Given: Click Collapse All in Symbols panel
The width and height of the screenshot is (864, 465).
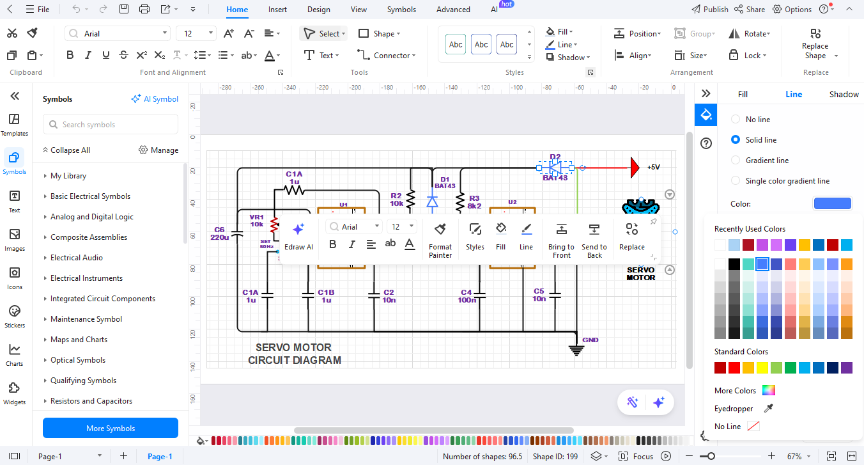Looking at the screenshot, I should click(66, 150).
